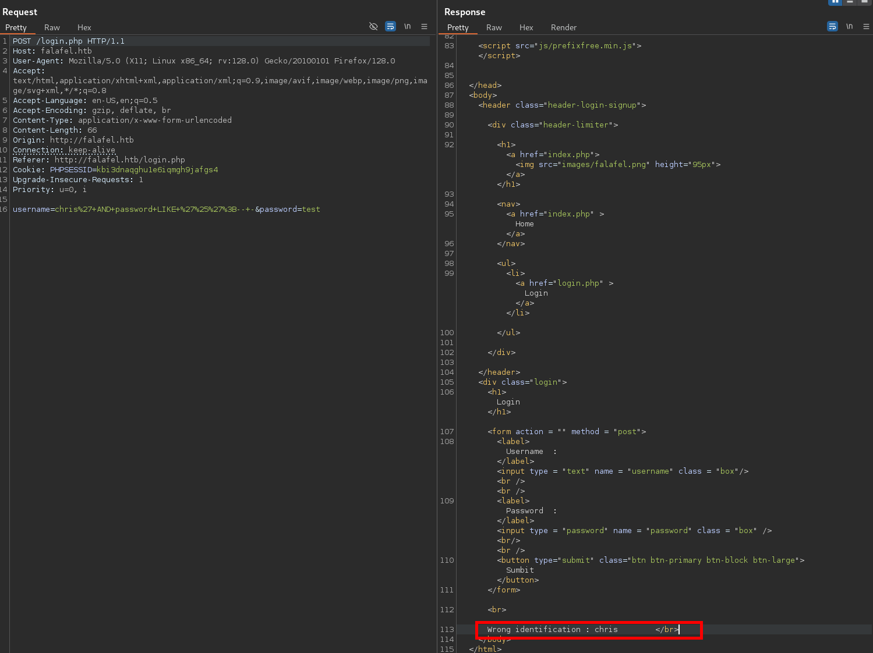873x653 pixels.
Task: Click the username input tag line
Action: (x=623, y=471)
